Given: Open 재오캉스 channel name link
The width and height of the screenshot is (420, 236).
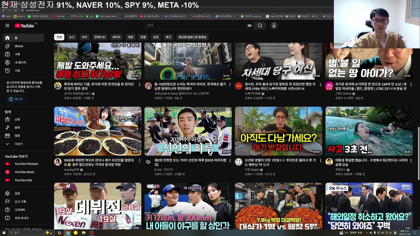Looking at the screenshot, I should (x=341, y=169).
